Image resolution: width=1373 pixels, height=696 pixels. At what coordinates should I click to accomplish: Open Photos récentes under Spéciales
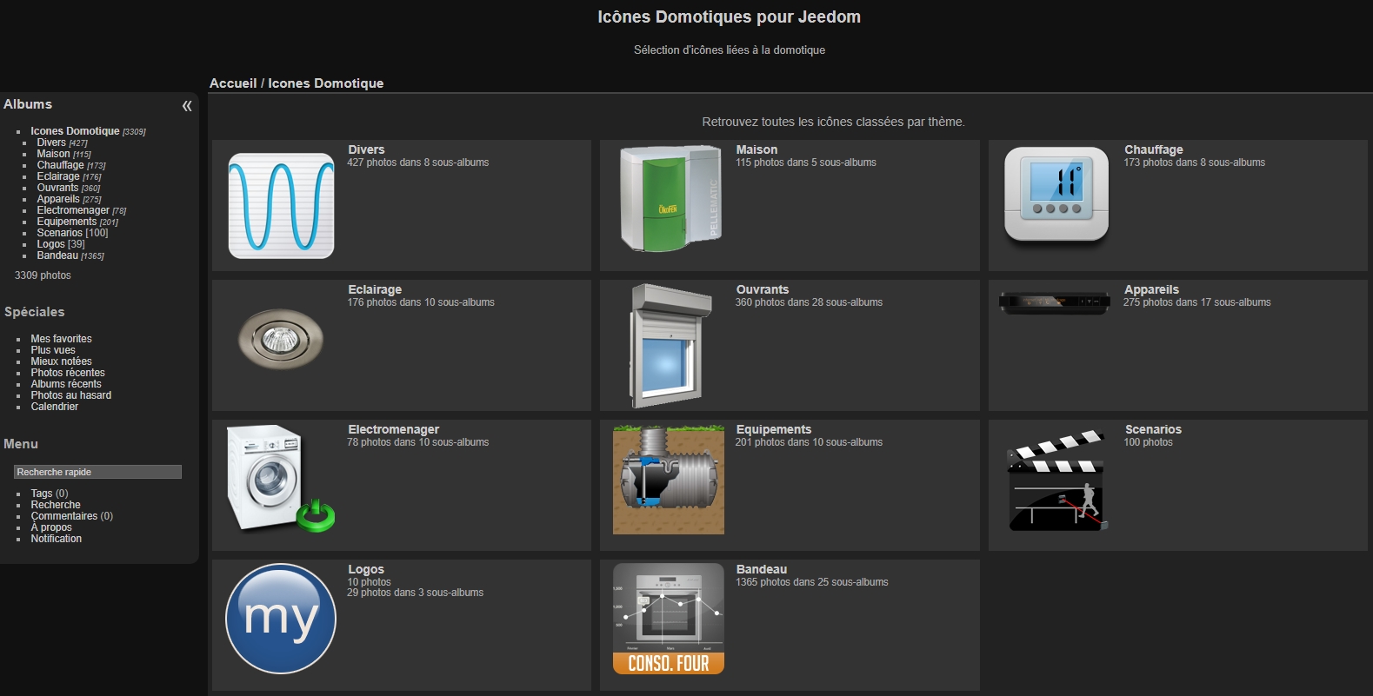68,373
